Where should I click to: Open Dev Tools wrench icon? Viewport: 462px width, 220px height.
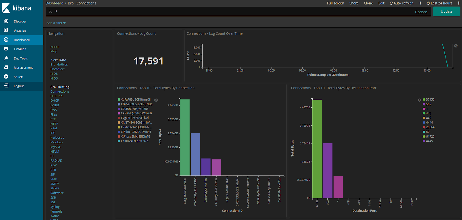[x=6, y=58]
